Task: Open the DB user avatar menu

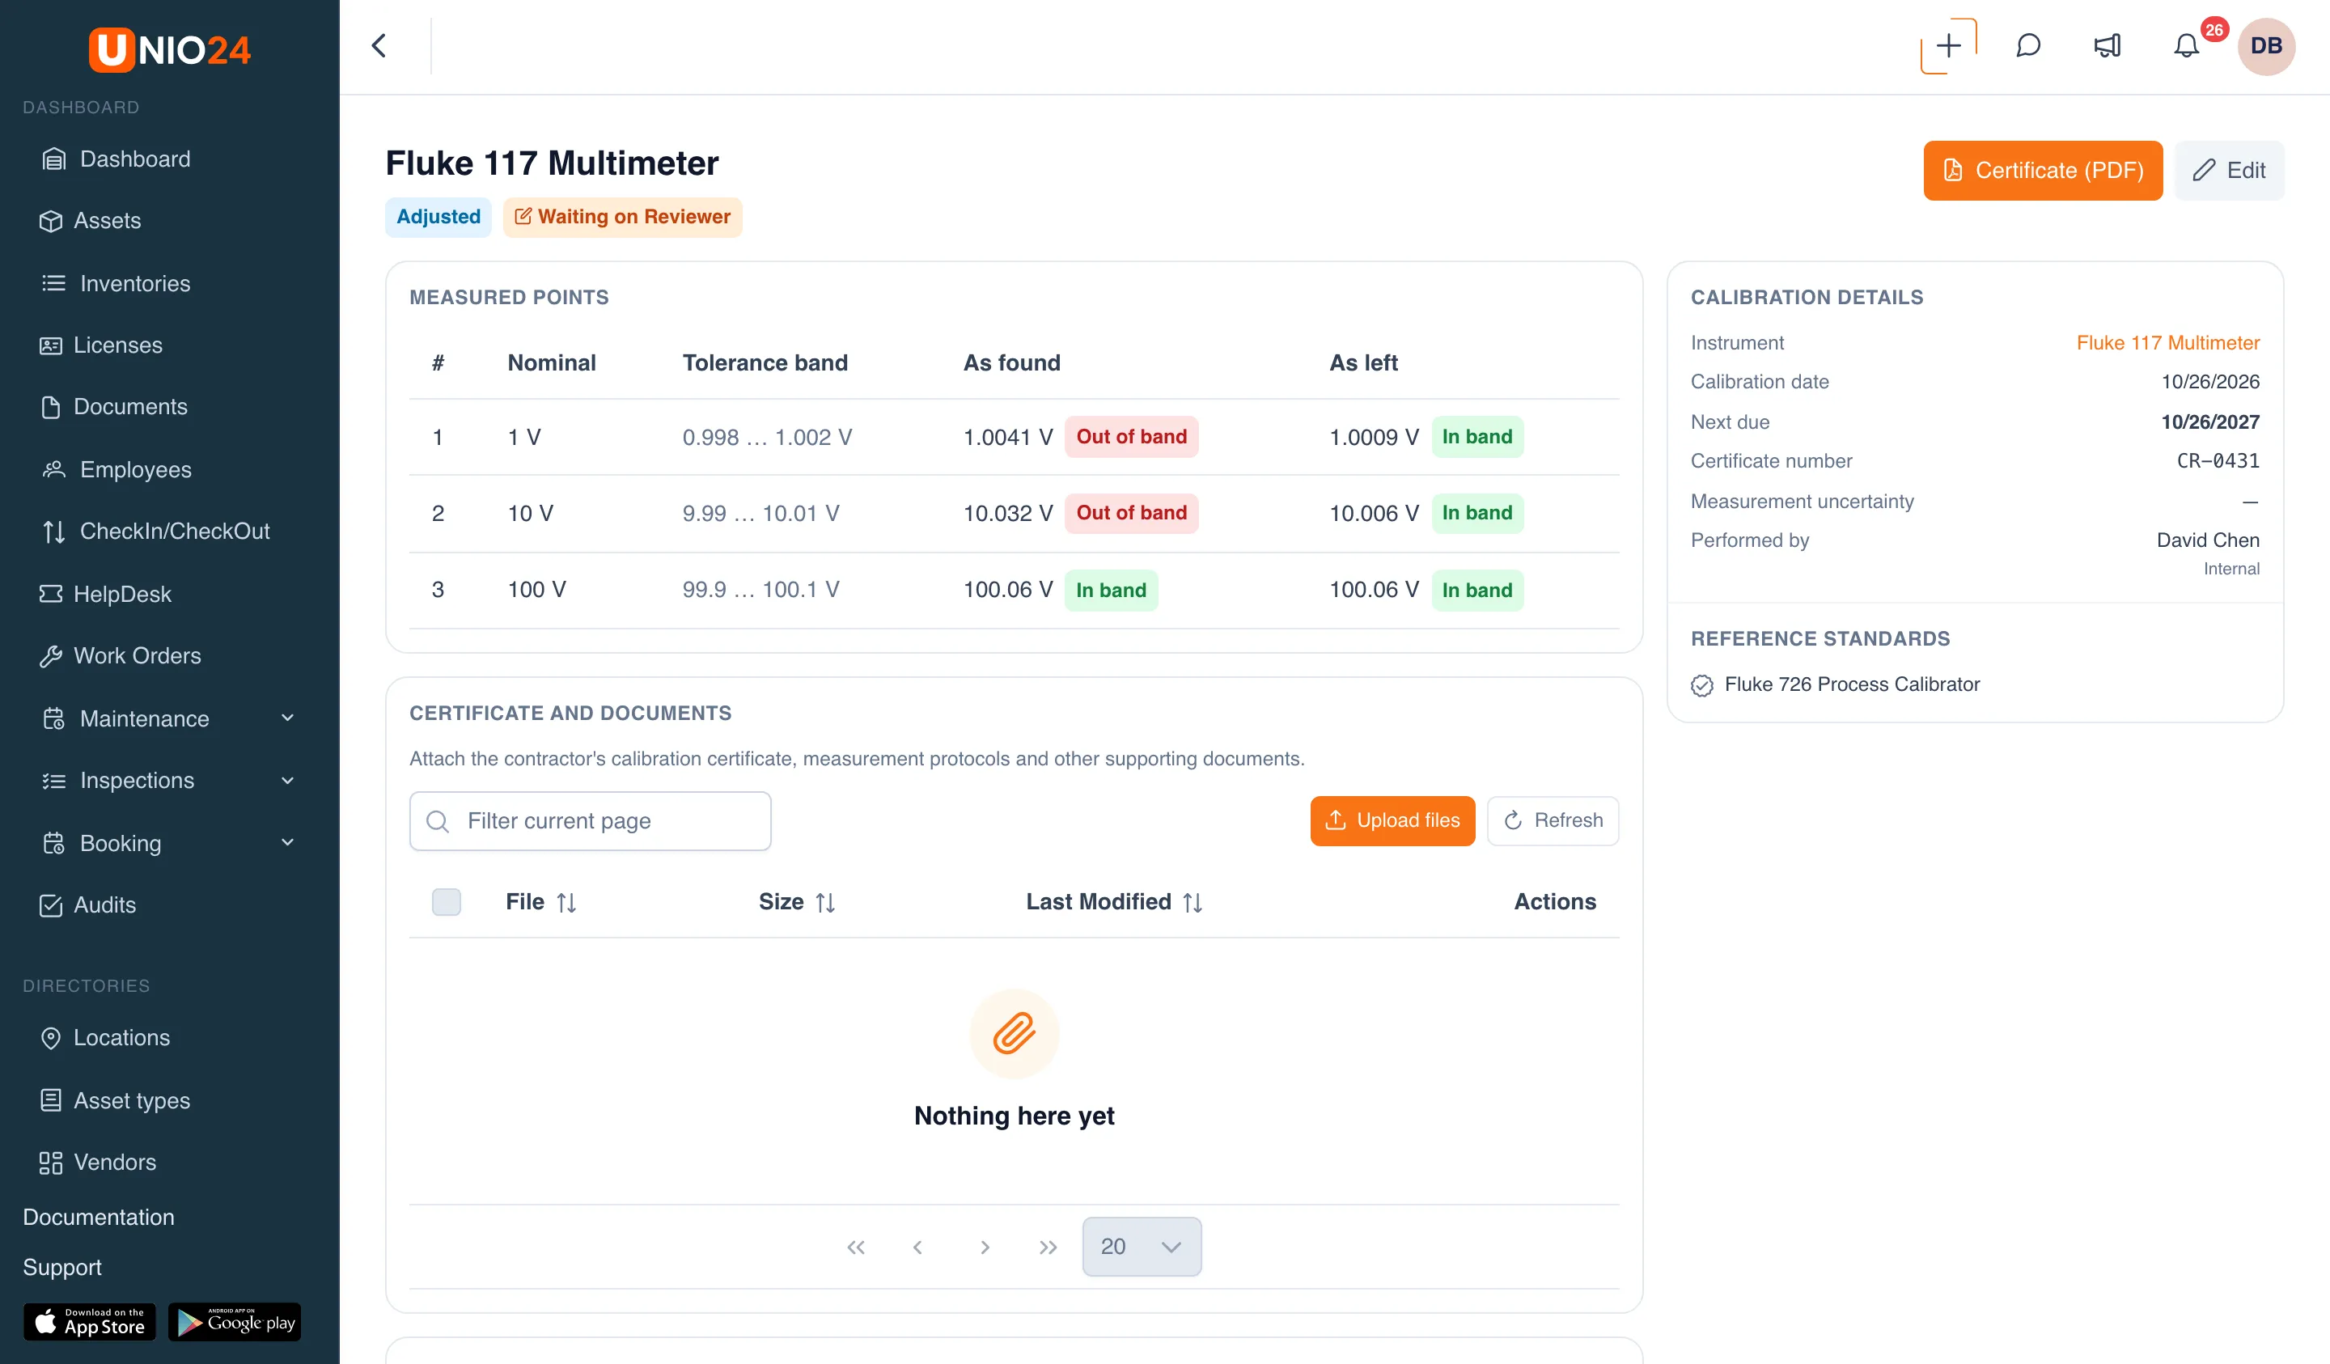Action: pos(2265,45)
